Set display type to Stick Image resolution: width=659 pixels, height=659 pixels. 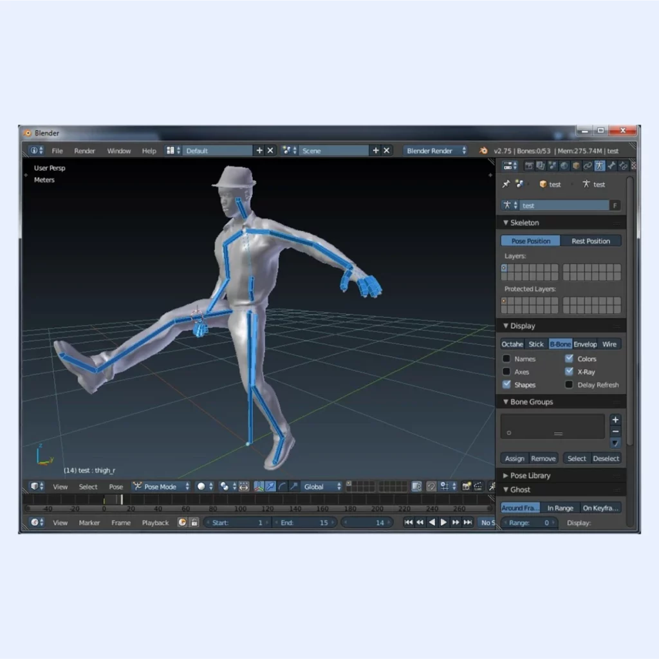pos(536,344)
